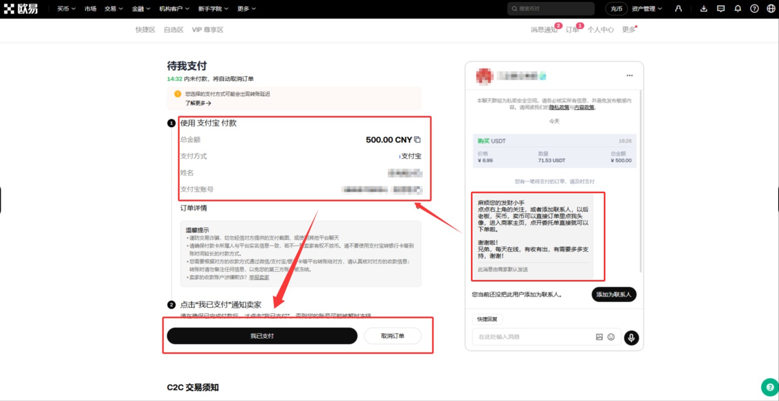Copy the 500.00 CNY amount
This screenshot has width=779, height=401.
pyautogui.click(x=417, y=140)
